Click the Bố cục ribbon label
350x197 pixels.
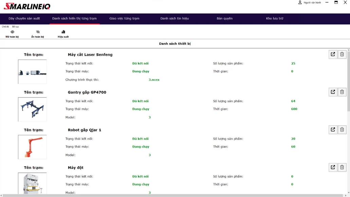point(16,26)
